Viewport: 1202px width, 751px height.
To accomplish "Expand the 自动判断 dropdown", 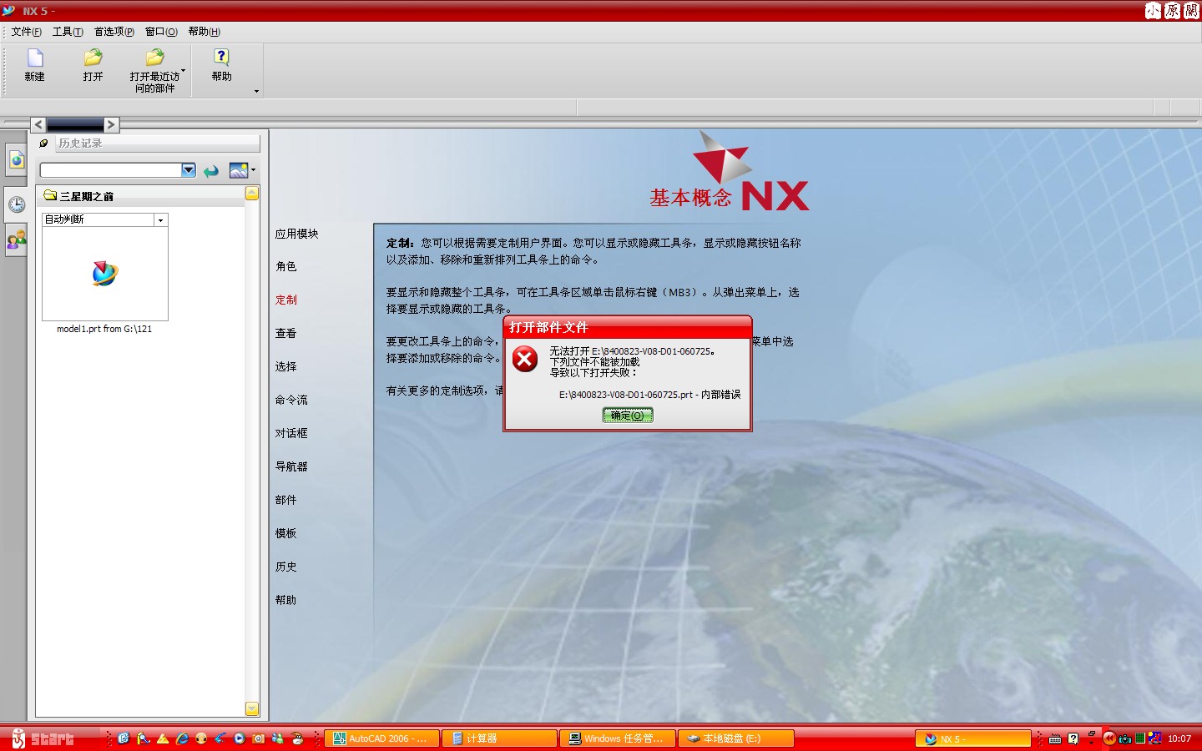I will pos(160,220).
